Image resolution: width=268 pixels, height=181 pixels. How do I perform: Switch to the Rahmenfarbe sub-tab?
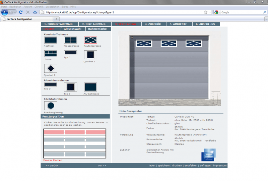(x=98, y=29)
